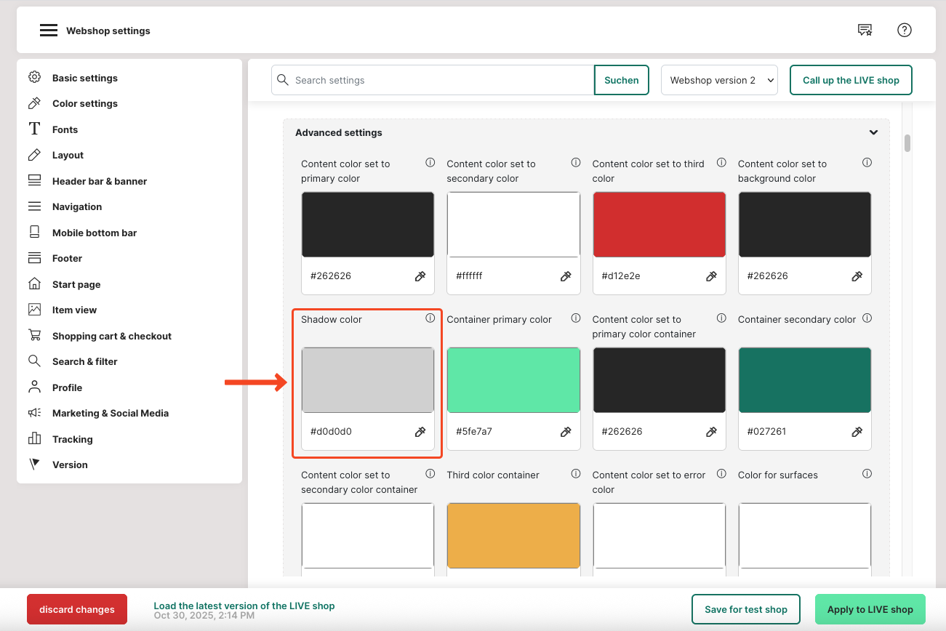Click eyedropper icon for Container primary color

click(566, 432)
